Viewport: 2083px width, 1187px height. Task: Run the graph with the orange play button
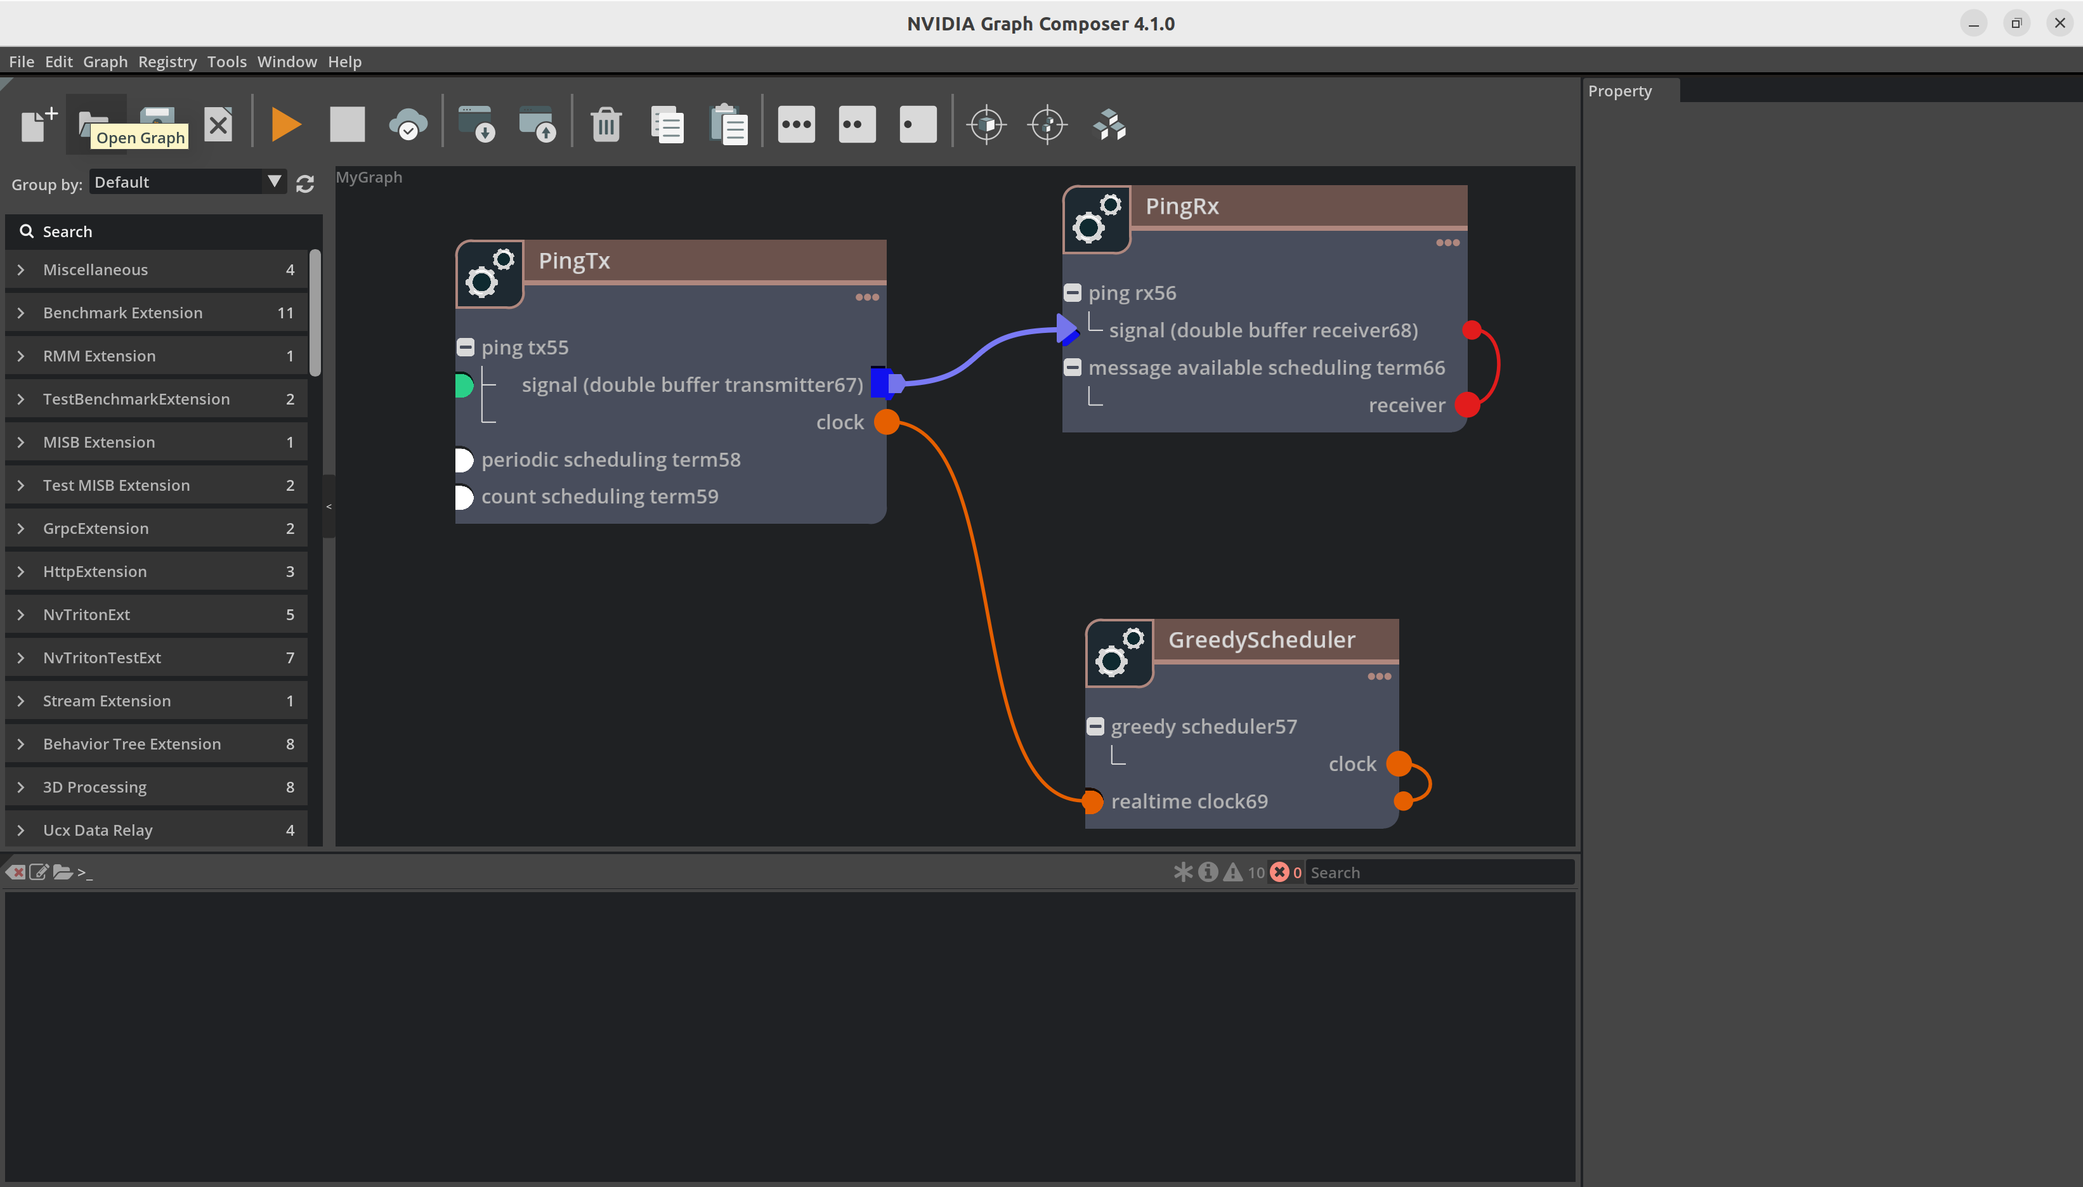pos(286,125)
